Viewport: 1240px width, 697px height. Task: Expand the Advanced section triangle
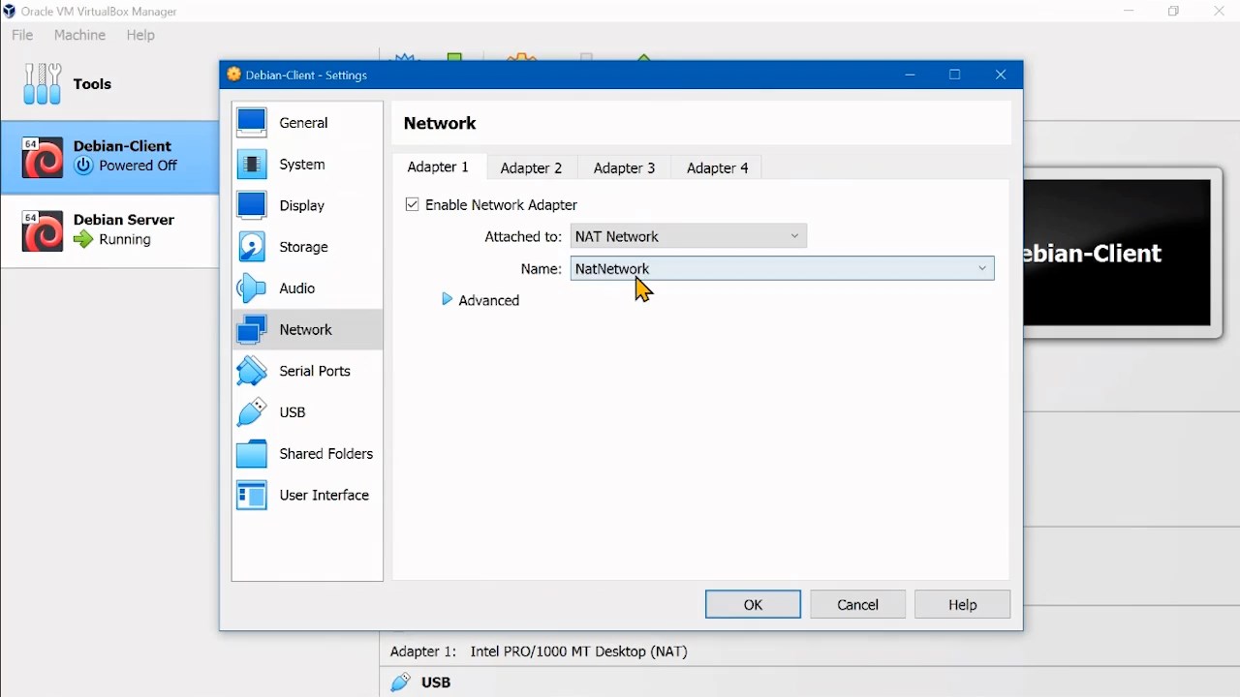pos(447,300)
